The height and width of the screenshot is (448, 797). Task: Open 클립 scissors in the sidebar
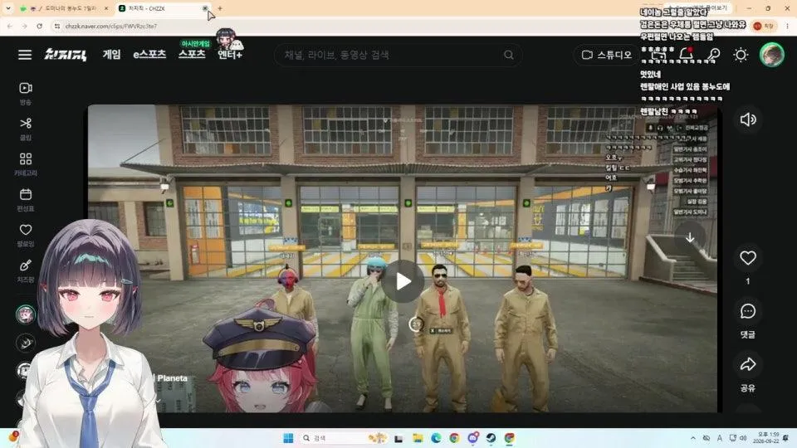26,129
